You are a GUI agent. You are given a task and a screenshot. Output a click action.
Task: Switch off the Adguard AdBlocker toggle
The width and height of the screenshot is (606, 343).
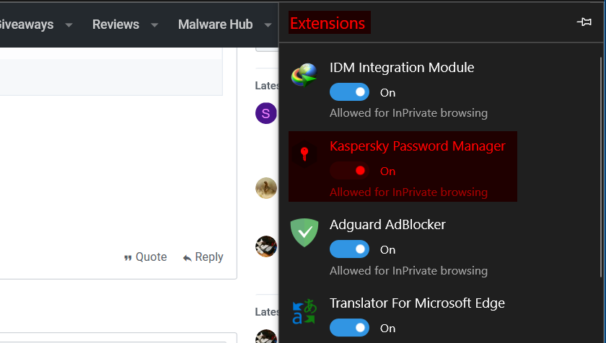click(349, 249)
